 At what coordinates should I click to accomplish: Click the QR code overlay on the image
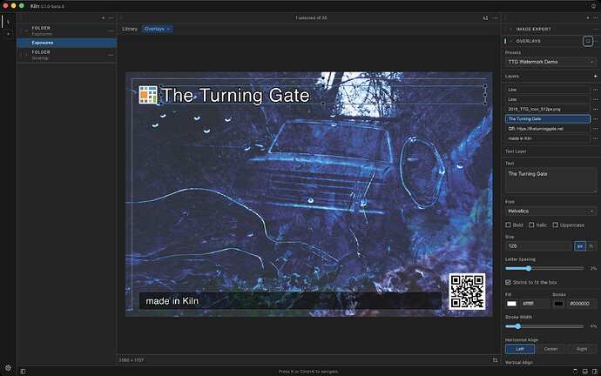467,292
